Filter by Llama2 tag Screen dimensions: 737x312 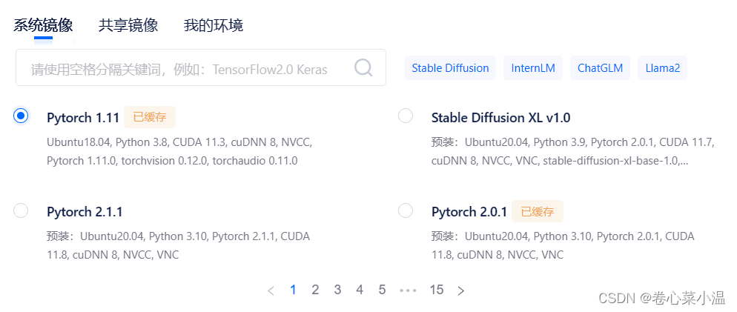(663, 68)
